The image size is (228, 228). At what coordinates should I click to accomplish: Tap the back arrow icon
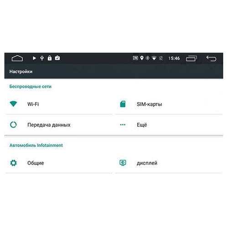[211, 58]
